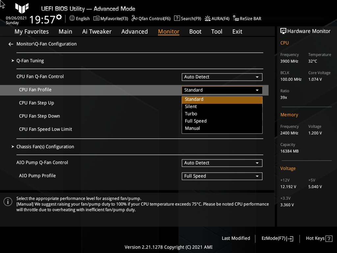
Task: Open MyFavorite(F3) from the top bar
Action: 96,18
